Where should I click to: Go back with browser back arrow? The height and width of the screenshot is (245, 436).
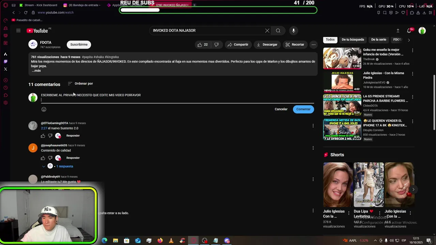(x=13, y=13)
